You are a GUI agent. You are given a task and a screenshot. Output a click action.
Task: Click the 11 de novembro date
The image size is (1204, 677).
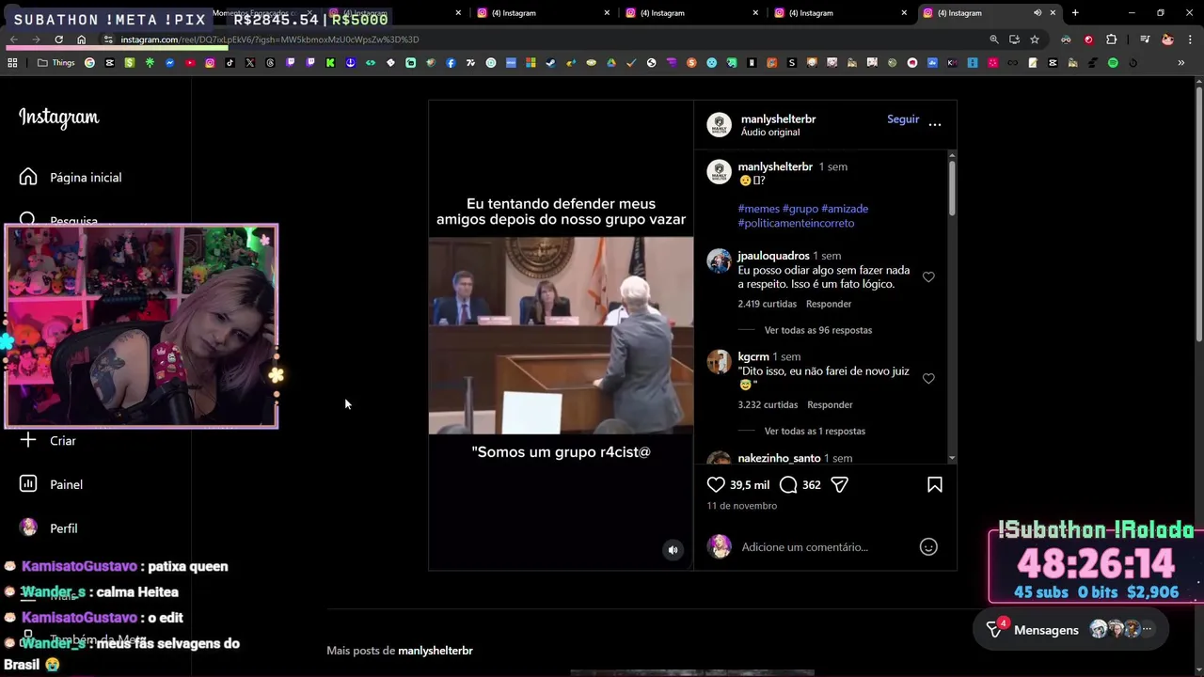coord(742,506)
